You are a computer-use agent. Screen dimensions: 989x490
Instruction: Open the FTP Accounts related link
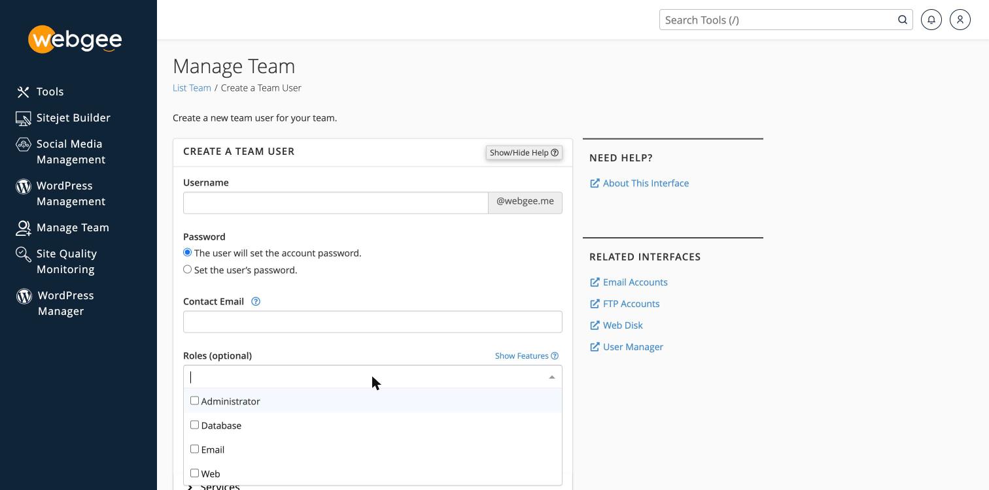631,304
